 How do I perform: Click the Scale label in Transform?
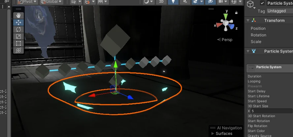click(256, 42)
